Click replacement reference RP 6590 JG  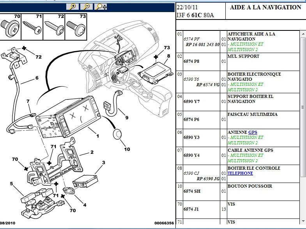[x=208, y=179]
